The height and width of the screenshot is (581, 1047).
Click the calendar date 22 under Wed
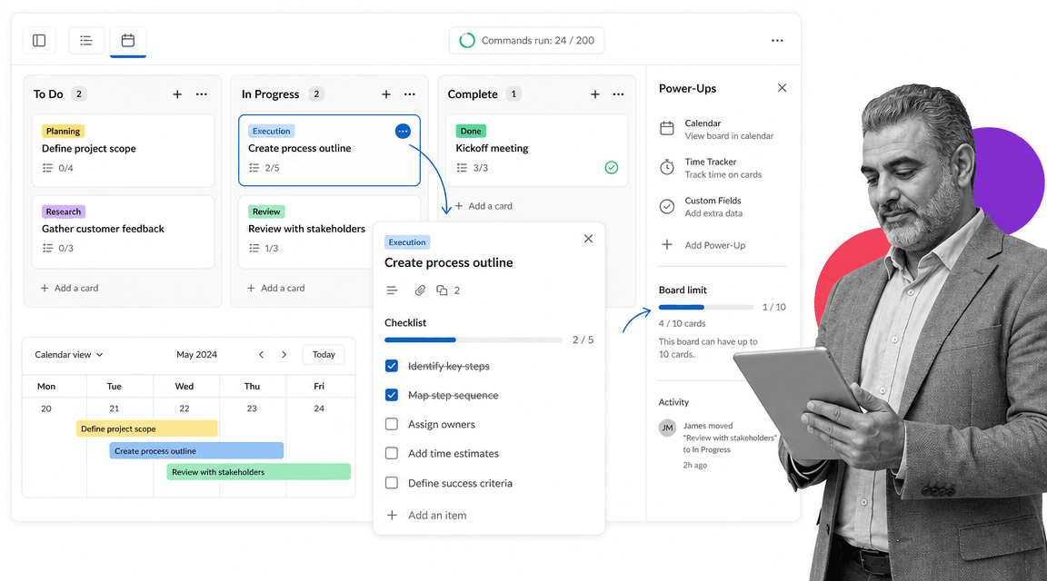click(x=184, y=409)
